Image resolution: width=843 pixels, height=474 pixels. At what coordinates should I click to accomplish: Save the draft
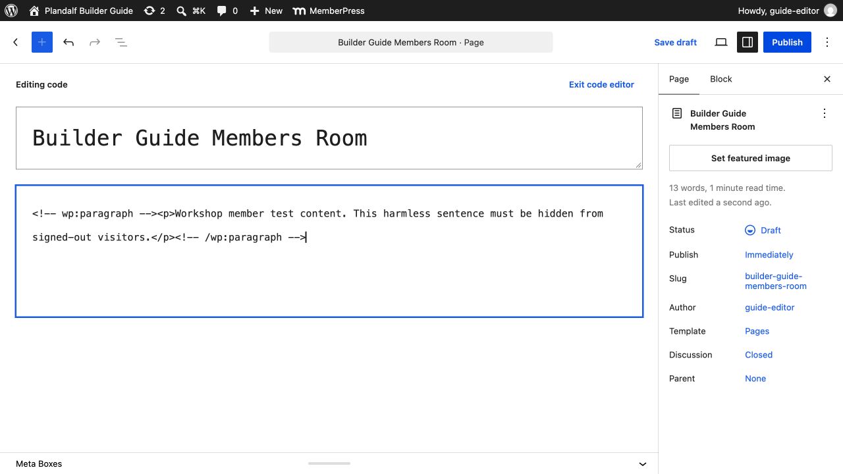pyautogui.click(x=675, y=42)
